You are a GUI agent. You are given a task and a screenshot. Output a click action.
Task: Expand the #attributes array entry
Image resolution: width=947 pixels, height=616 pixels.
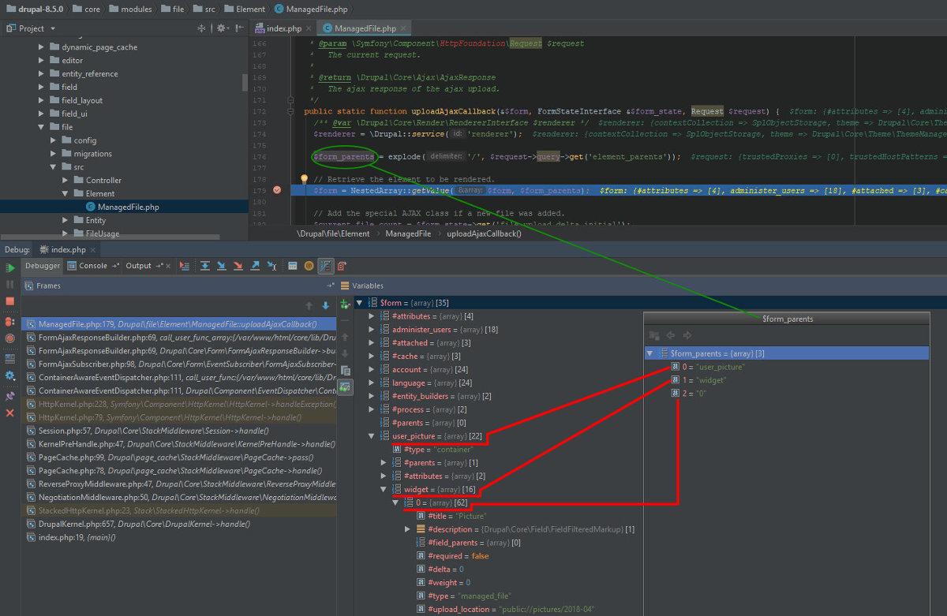click(x=372, y=316)
